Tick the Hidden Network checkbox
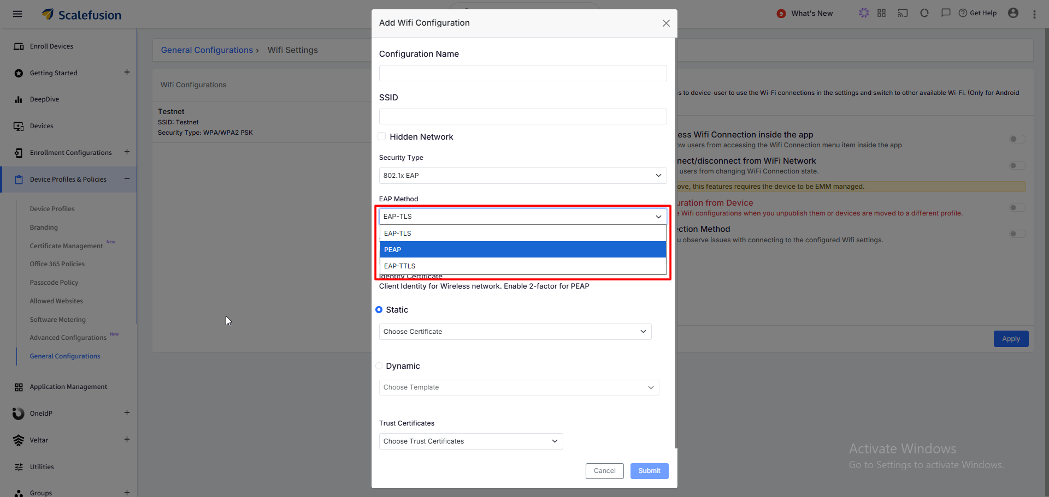 (382, 136)
